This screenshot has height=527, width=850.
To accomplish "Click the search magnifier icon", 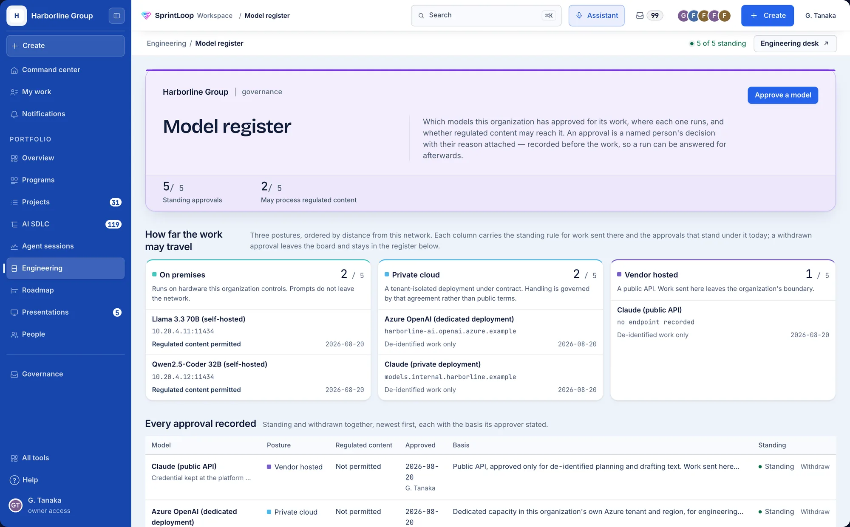I will [x=421, y=16].
